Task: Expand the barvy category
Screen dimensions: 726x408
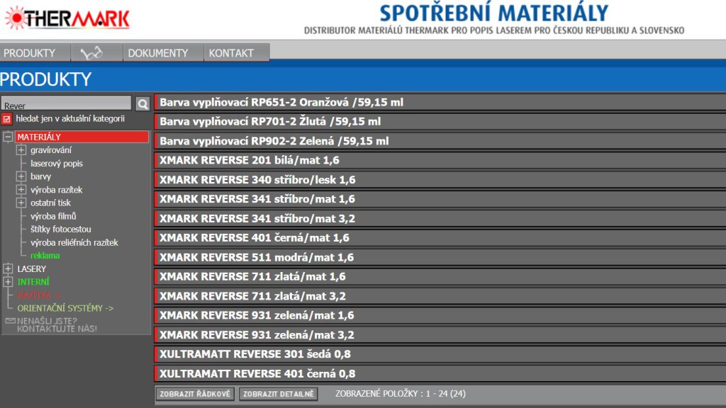Action: [x=21, y=176]
